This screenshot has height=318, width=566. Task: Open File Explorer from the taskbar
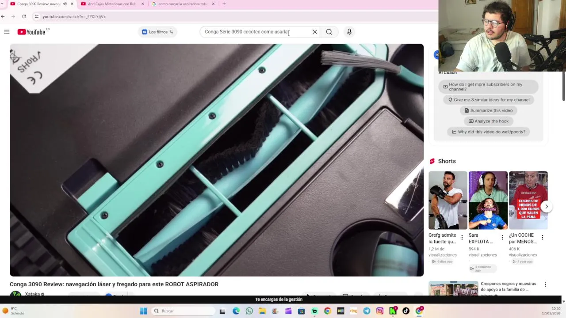tap(262, 311)
